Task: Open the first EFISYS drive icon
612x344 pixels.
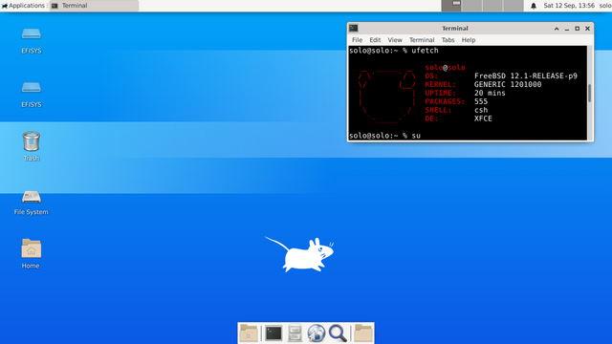Action: click(32, 34)
